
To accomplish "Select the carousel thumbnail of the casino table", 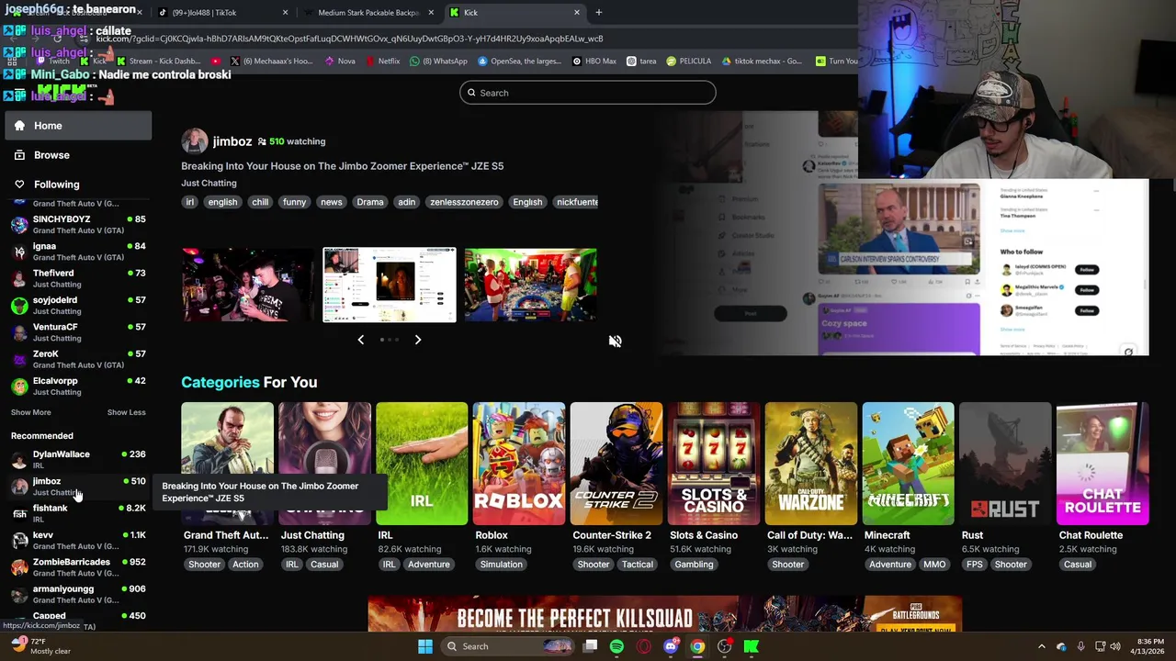I will pyautogui.click(x=530, y=285).
